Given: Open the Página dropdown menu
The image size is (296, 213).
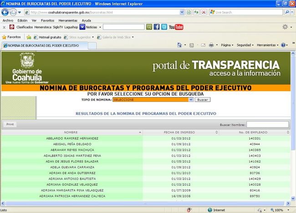Looking at the screenshot, I should pos(227,45).
